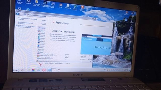Open Просмотр установленных обновлений link
Screen dimensions: 161x90
pos(26,23)
